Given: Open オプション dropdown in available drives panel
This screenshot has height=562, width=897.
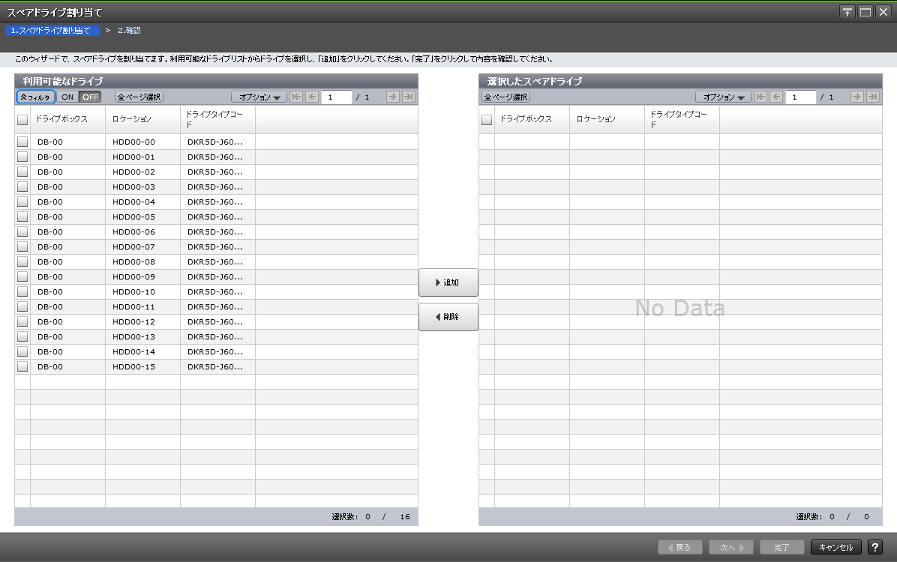Looking at the screenshot, I should (259, 97).
